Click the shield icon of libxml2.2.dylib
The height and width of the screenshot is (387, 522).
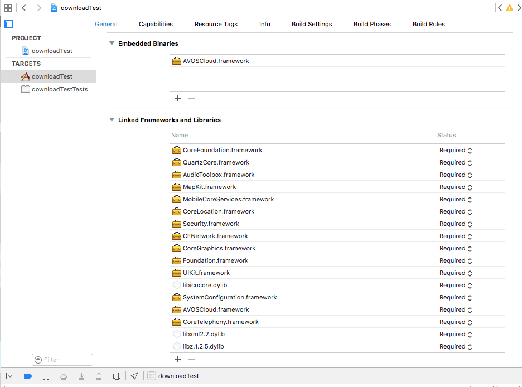(x=177, y=334)
